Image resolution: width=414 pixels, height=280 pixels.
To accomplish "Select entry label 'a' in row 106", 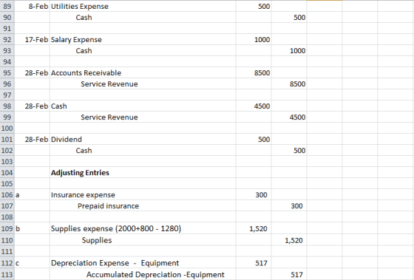I will coord(32,194).
